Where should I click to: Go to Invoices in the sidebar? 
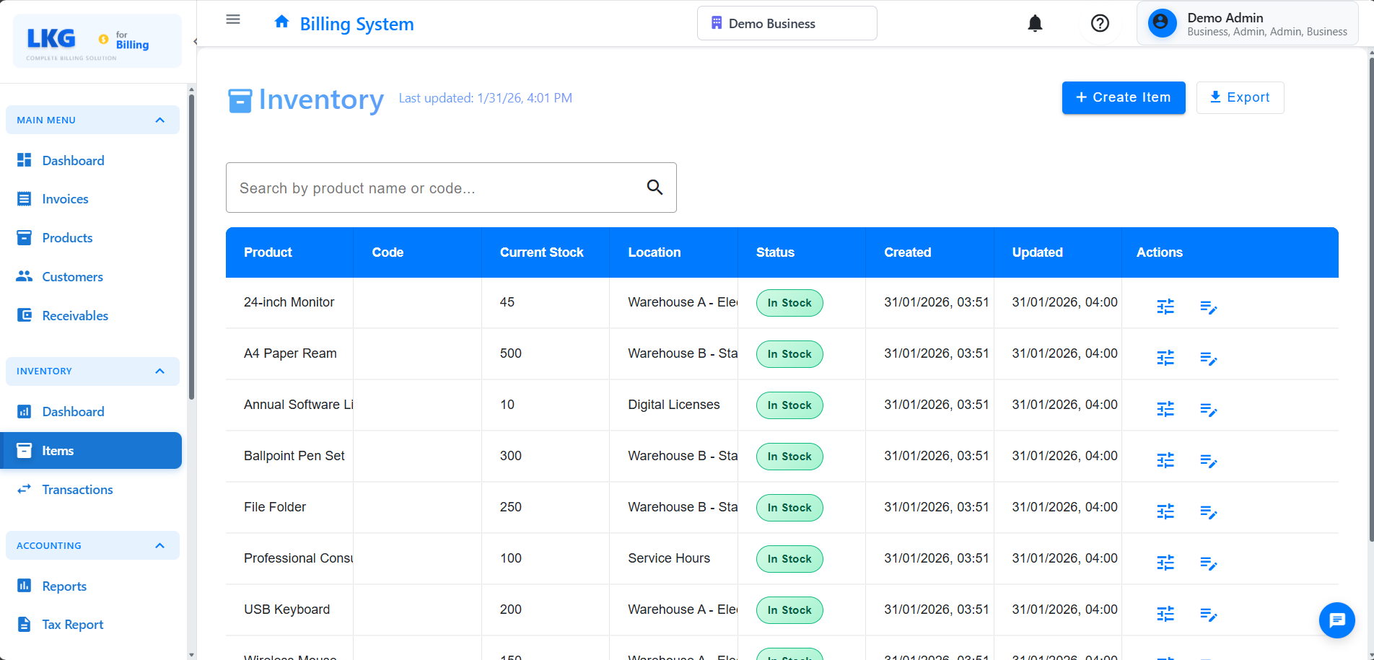[65, 199]
